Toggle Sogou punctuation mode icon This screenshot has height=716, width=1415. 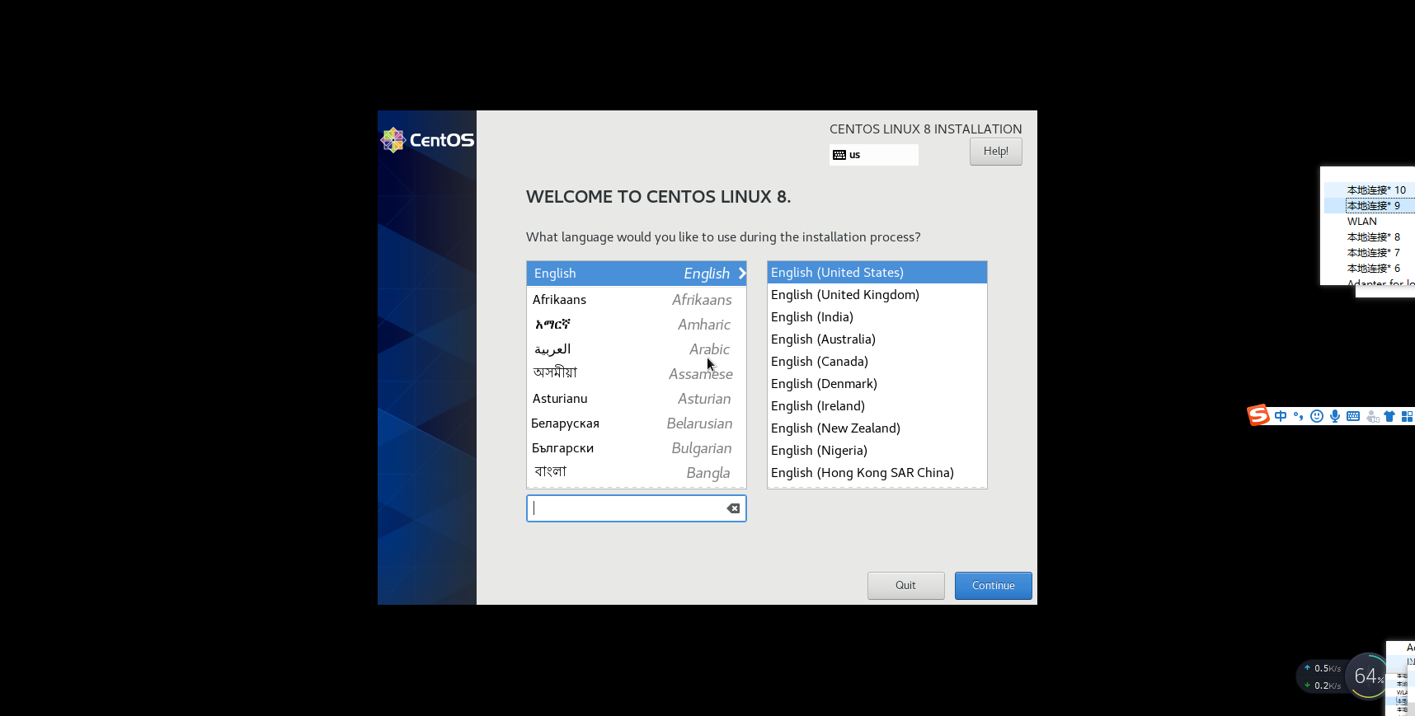pyautogui.click(x=1299, y=416)
